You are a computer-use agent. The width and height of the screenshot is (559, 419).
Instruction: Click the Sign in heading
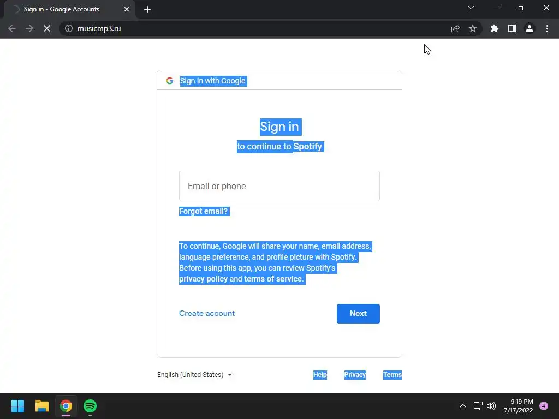coord(279,127)
